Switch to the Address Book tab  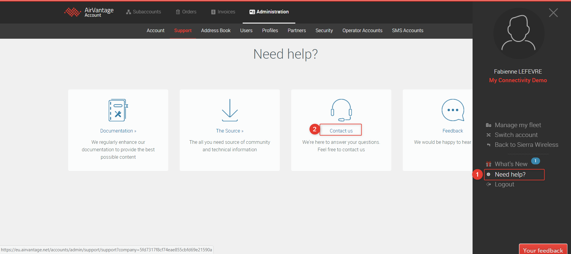(x=216, y=31)
